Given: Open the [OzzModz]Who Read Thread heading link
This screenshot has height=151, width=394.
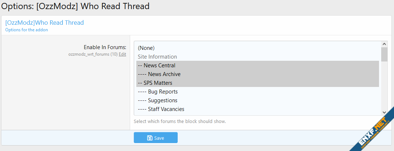Looking at the screenshot, I should pos(44,23).
